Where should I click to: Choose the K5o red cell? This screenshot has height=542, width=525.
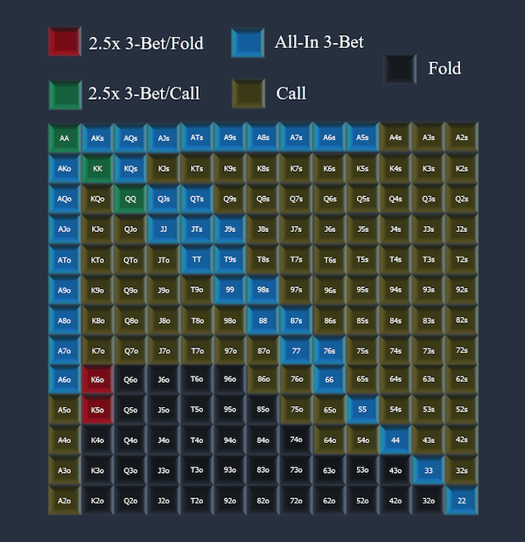click(x=98, y=410)
